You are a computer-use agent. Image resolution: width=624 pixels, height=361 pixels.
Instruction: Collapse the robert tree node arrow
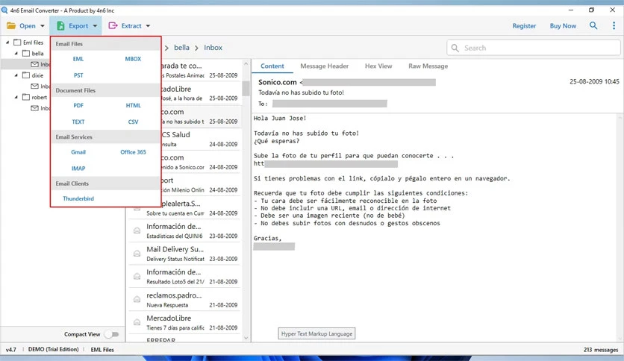pos(16,97)
